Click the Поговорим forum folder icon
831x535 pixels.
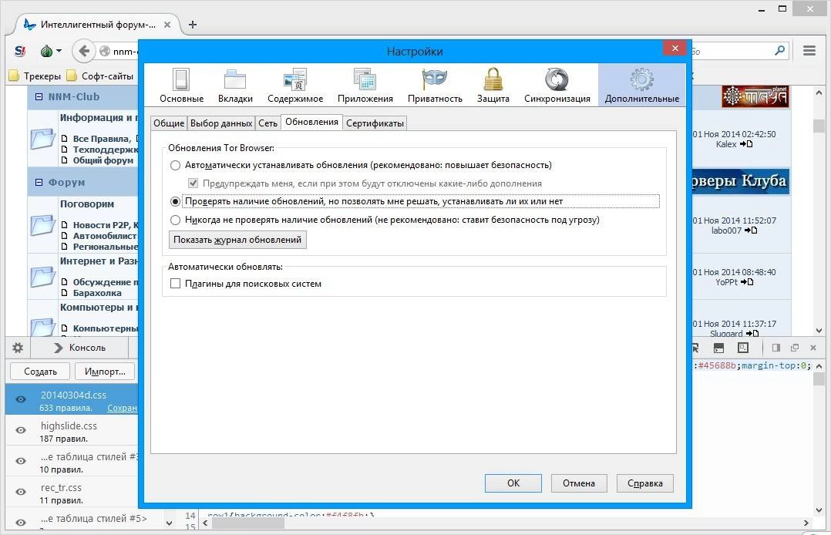tap(42, 225)
